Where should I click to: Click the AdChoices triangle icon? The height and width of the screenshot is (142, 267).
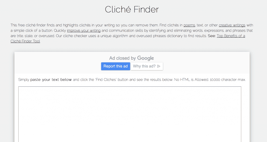(x=159, y=66)
